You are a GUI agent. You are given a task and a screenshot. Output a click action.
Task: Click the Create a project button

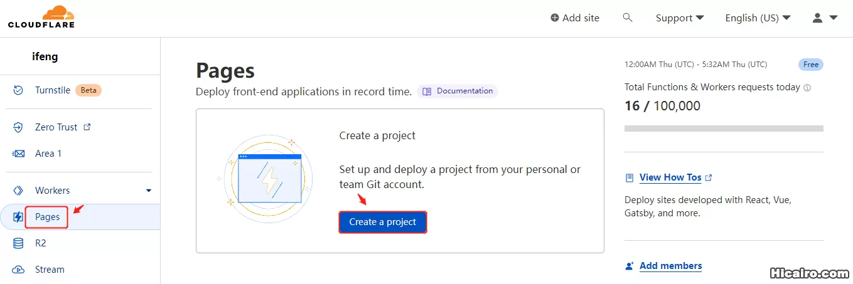tap(383, 222)
